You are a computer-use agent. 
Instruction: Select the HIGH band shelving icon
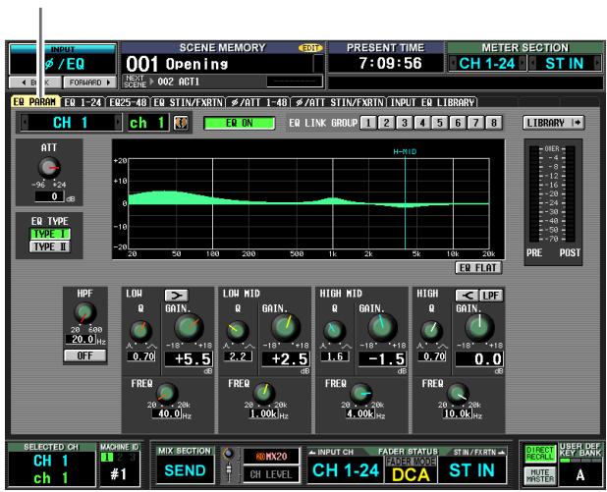[x=467, y=296]
